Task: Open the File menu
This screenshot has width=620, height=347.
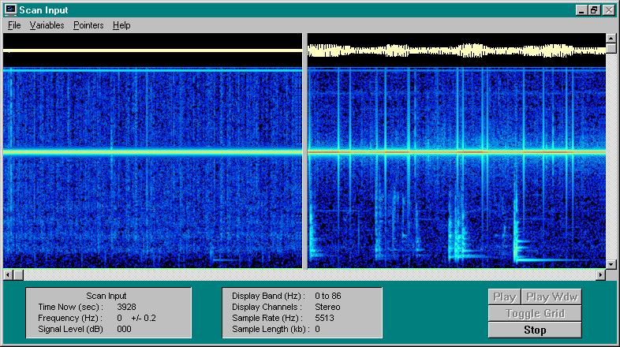Action: tap(14, 25)
